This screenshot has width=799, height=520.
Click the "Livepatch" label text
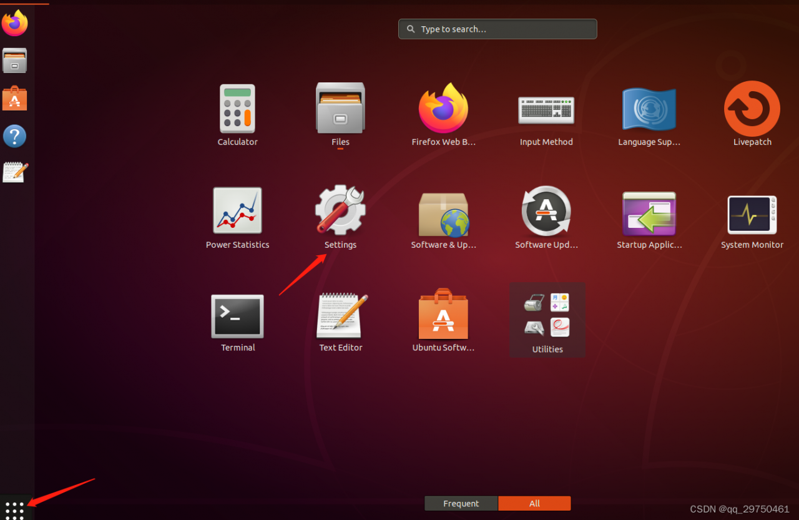752,142
